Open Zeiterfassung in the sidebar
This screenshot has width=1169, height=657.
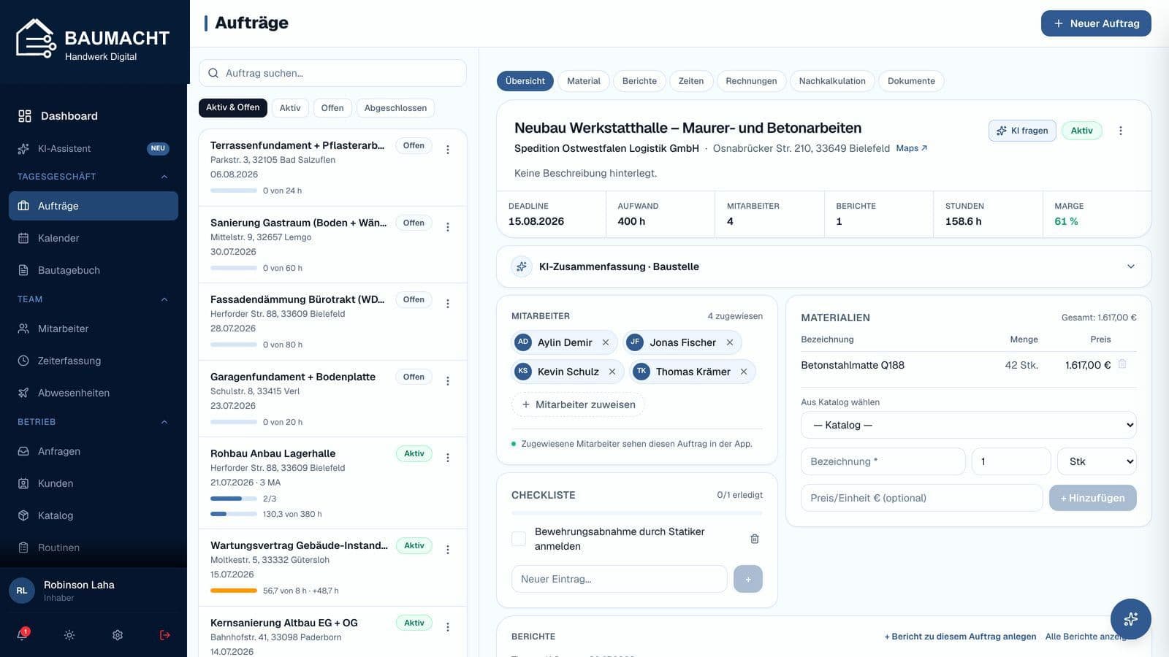[94, 361]
